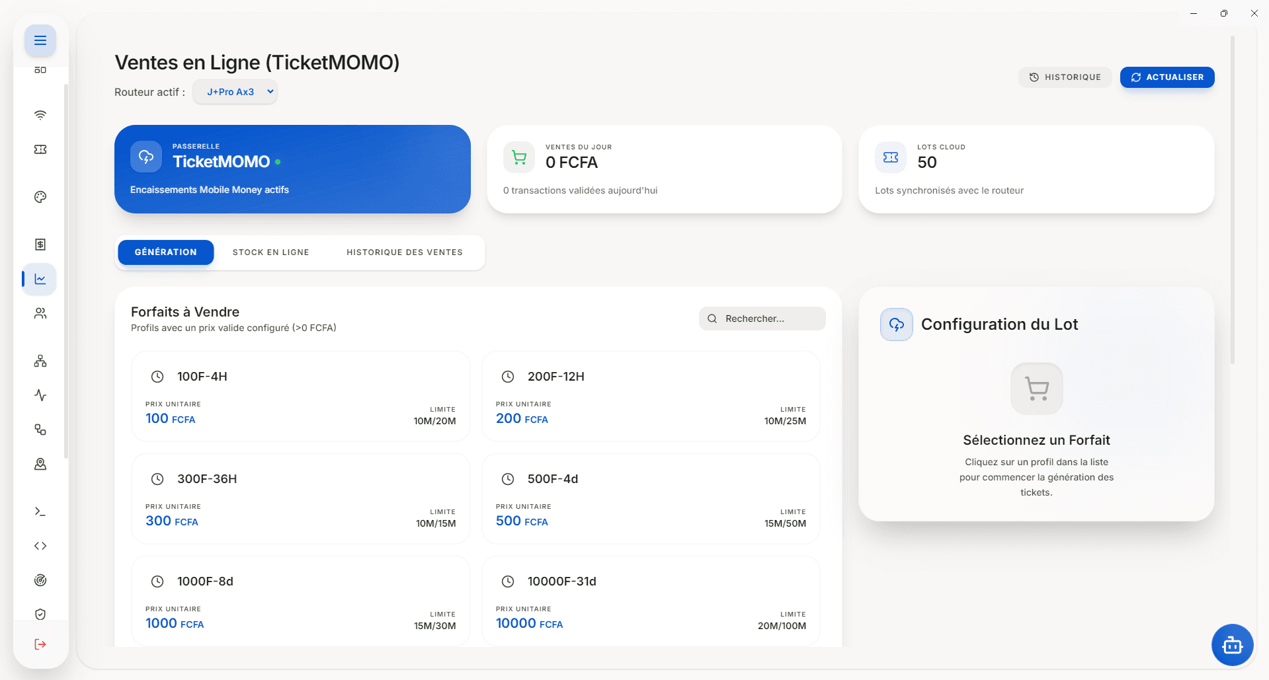Switch to the Stock en Ligne tab

click(271, 252)
